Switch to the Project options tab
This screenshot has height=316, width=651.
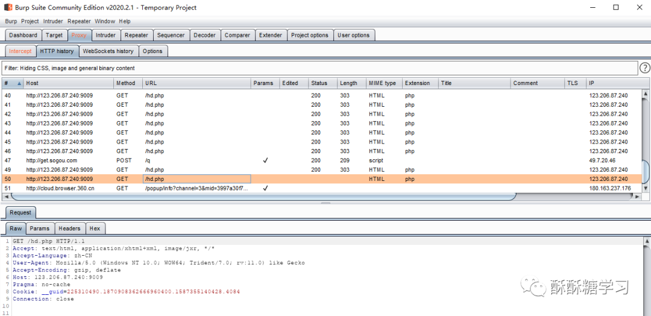[x=310, y=36]
